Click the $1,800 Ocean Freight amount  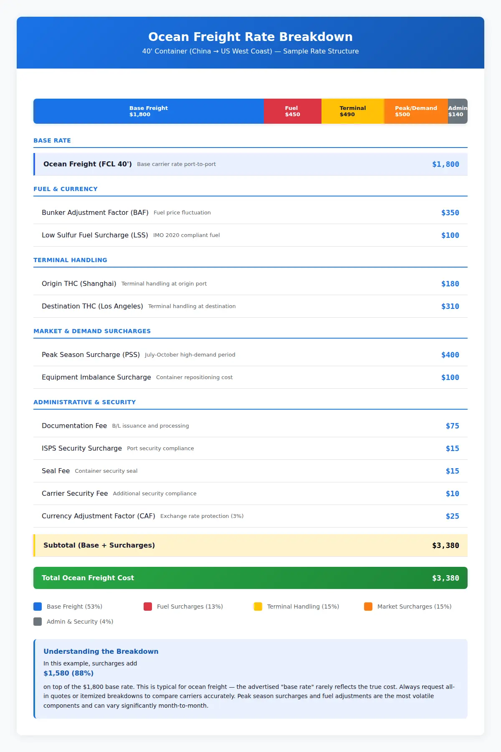click(445, 164)
